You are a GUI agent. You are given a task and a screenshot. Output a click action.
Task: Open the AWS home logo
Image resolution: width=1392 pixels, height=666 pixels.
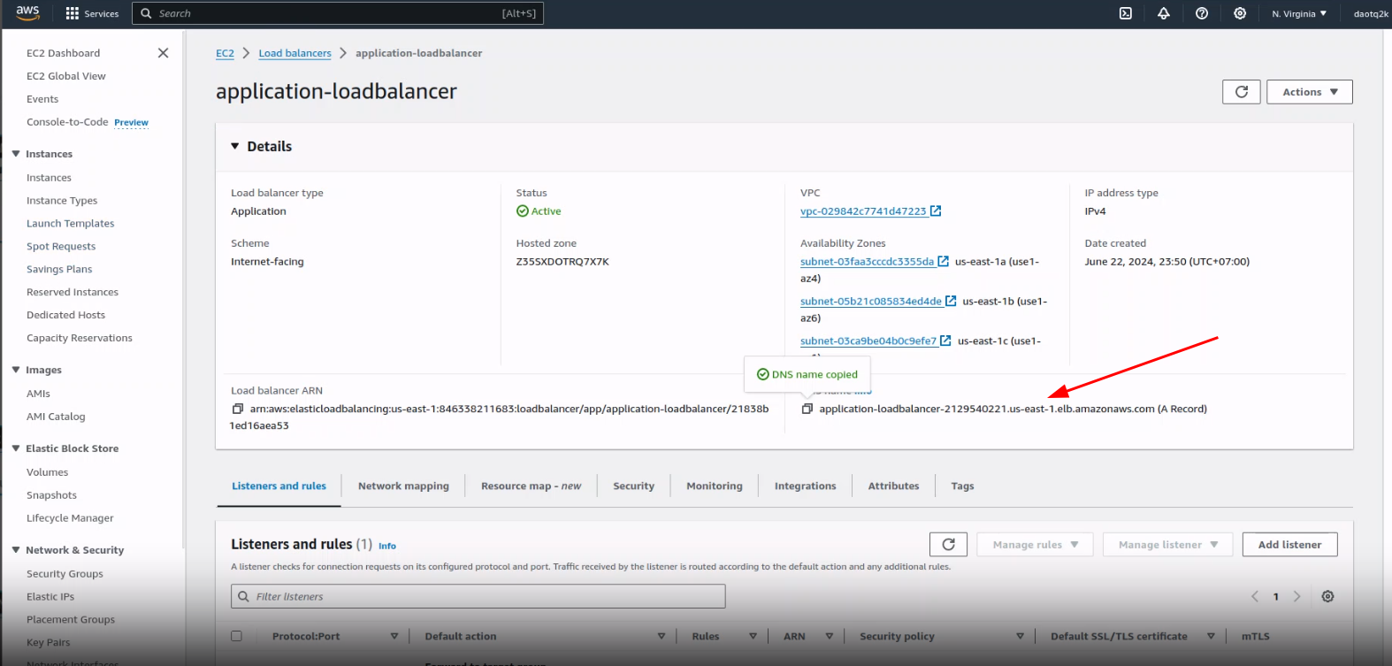(27, 12)
